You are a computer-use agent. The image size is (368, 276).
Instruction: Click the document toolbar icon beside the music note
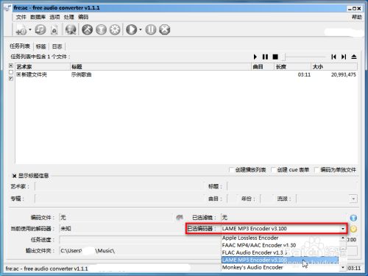(x=54, y=30)
